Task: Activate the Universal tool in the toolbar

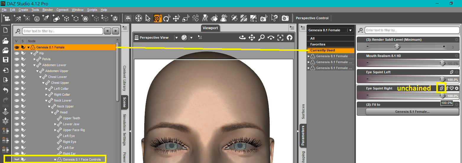Action: (x=158, y=18)
